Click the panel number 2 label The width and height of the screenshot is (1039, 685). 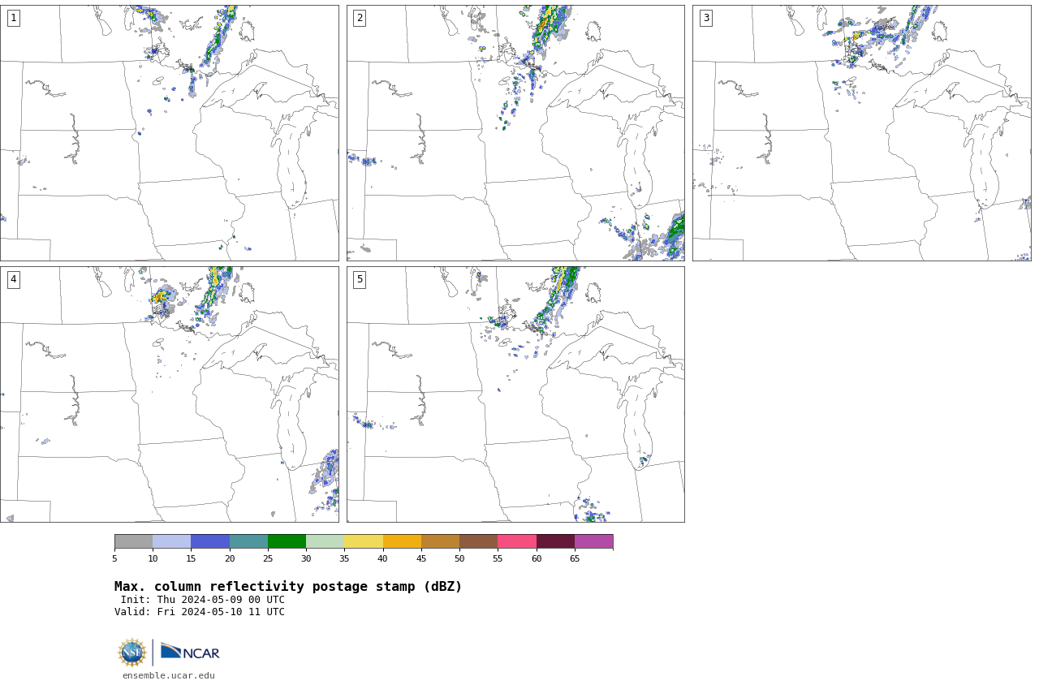360,18
